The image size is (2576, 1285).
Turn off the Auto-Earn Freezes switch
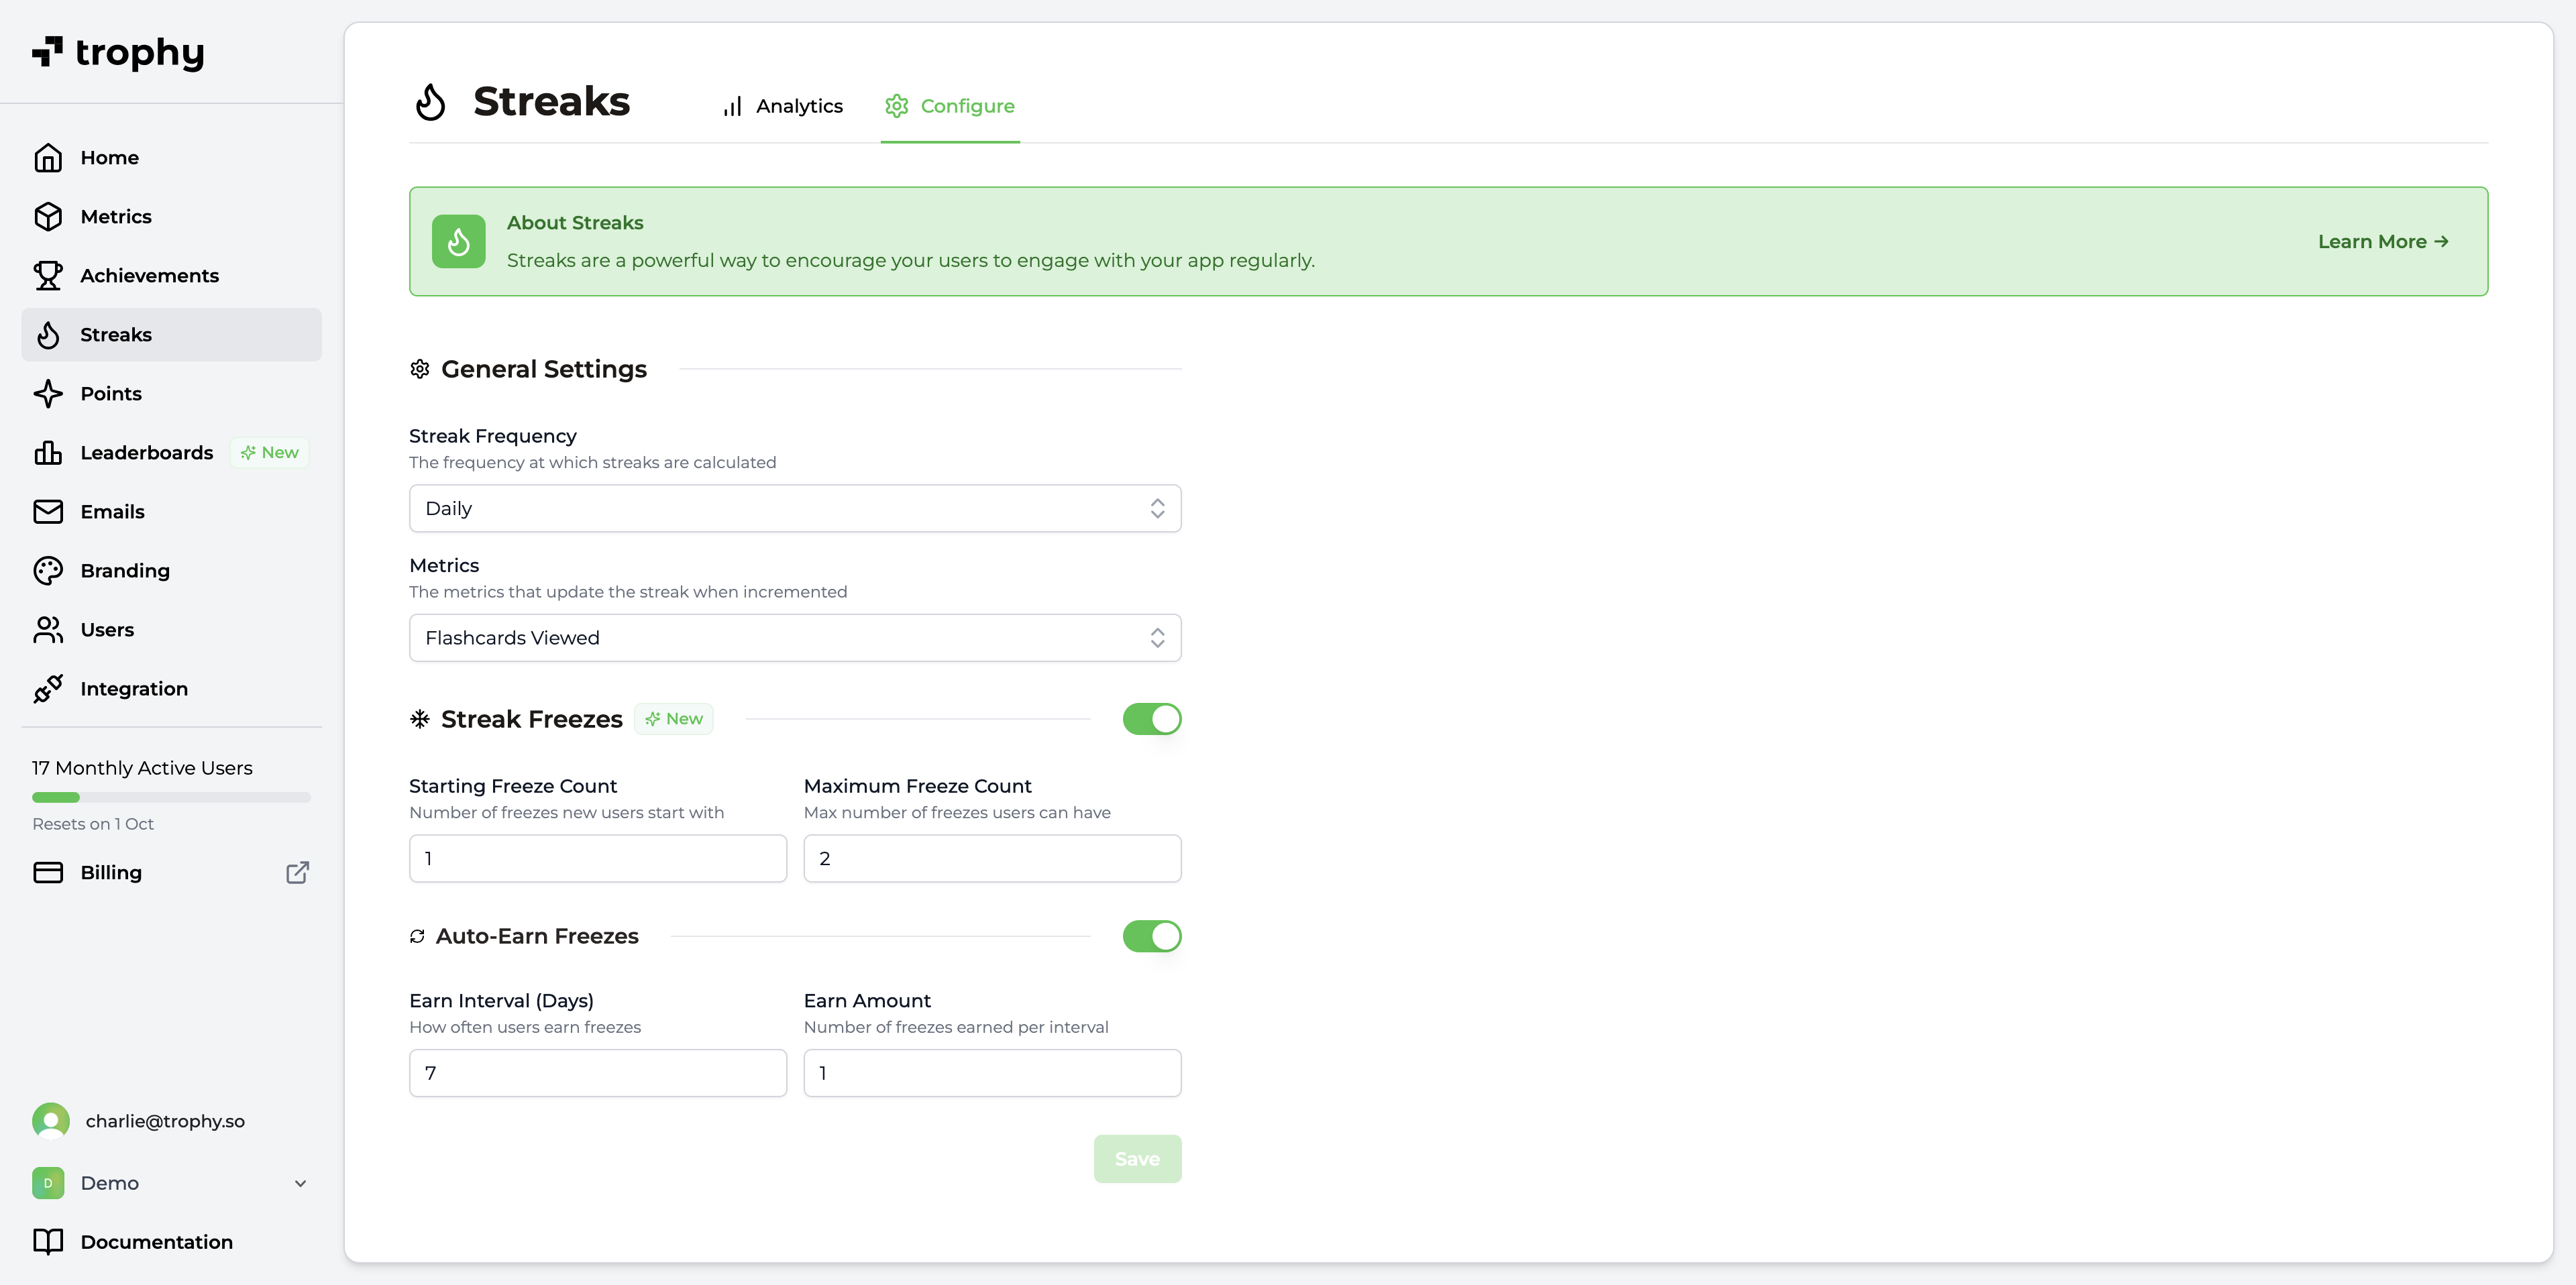pos(1151,936)
